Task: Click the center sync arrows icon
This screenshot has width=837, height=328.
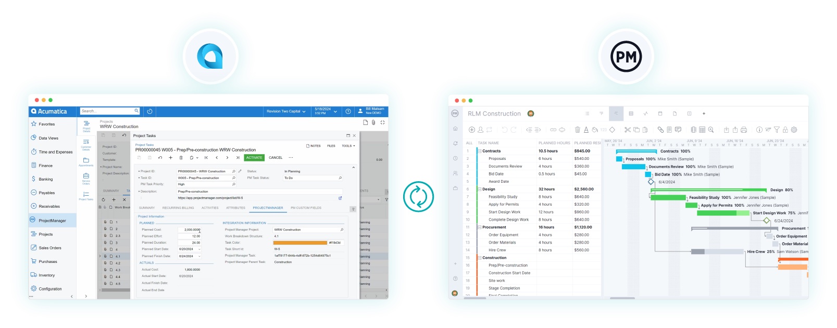Action: [418, 197]
